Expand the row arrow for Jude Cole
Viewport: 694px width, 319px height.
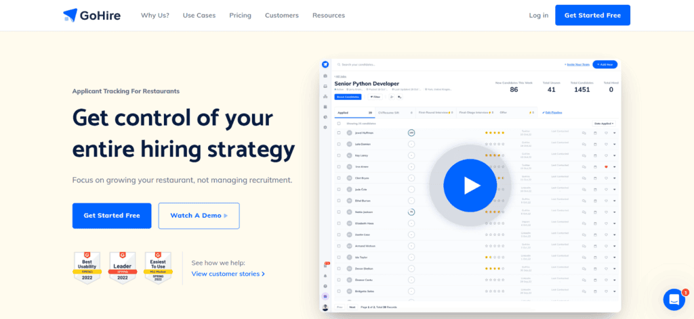click(614, 189)
